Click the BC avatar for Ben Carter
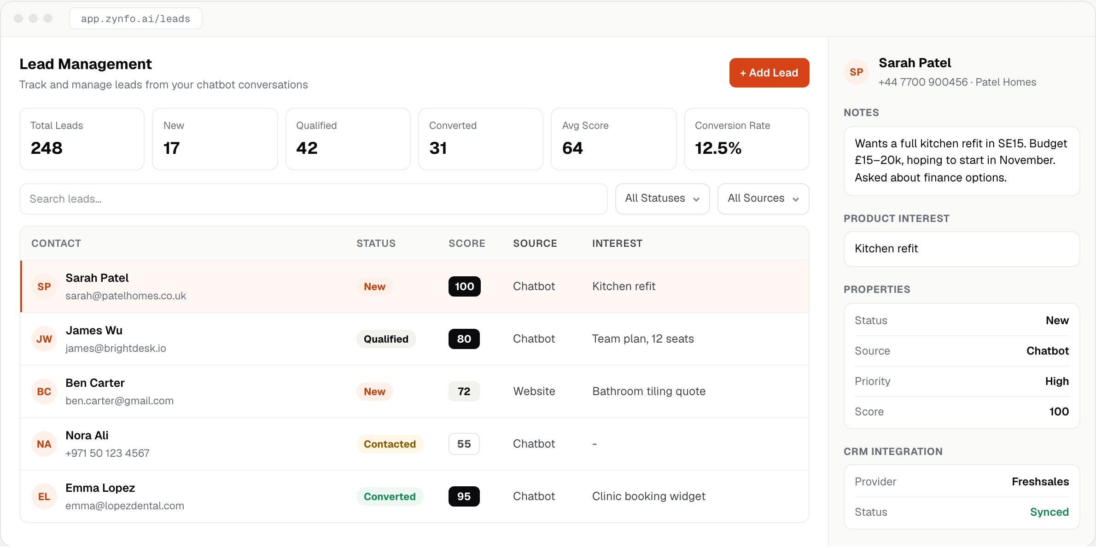 (44, 391)
